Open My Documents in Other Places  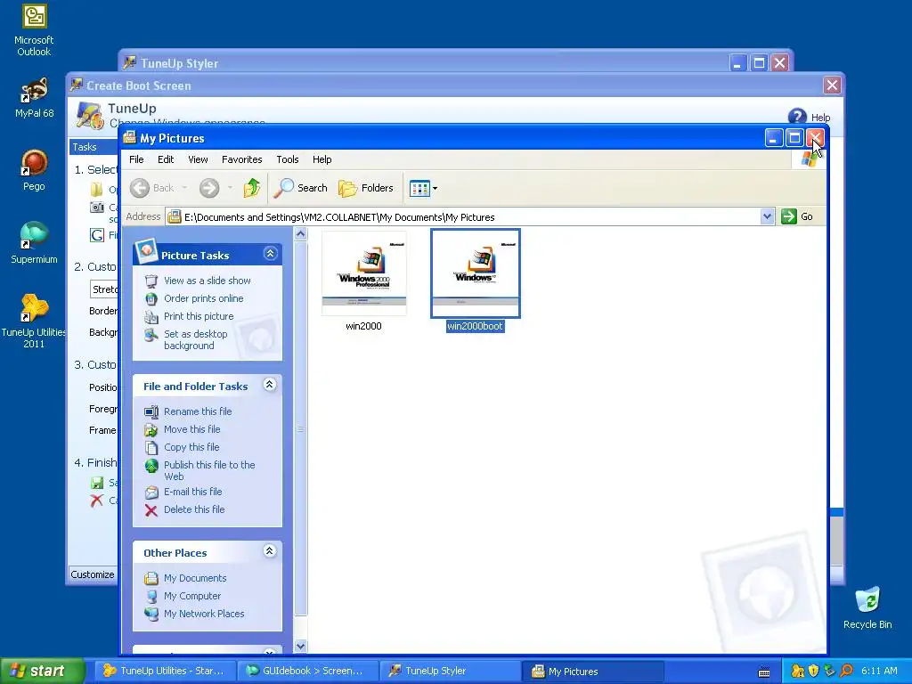coord(195,578)
